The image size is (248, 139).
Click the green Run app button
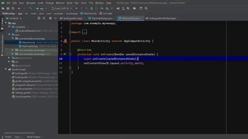pyautogui.click(x=77, y=8)
